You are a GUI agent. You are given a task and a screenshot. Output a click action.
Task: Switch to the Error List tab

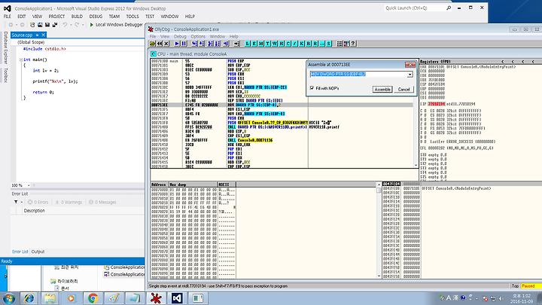pos(20,252)
